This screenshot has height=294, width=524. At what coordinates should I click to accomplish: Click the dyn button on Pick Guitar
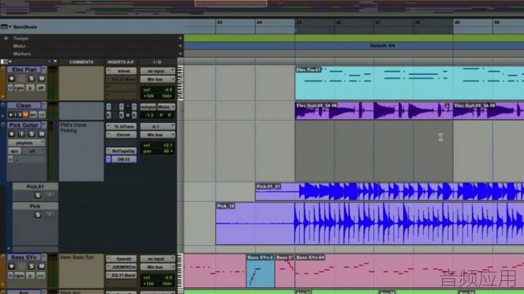click(x=14, y=151)
